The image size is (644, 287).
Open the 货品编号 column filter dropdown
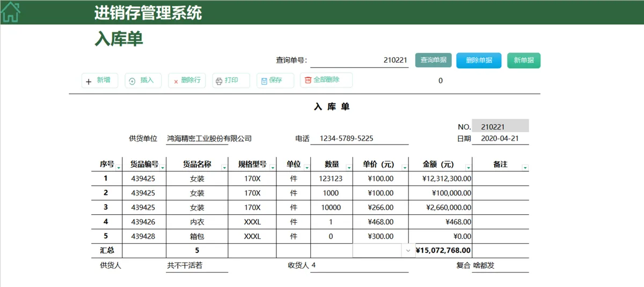tap(163, 168)
